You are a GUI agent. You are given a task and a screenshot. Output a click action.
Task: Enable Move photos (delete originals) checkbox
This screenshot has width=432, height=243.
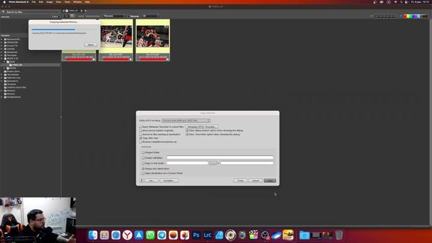point(140,130)
